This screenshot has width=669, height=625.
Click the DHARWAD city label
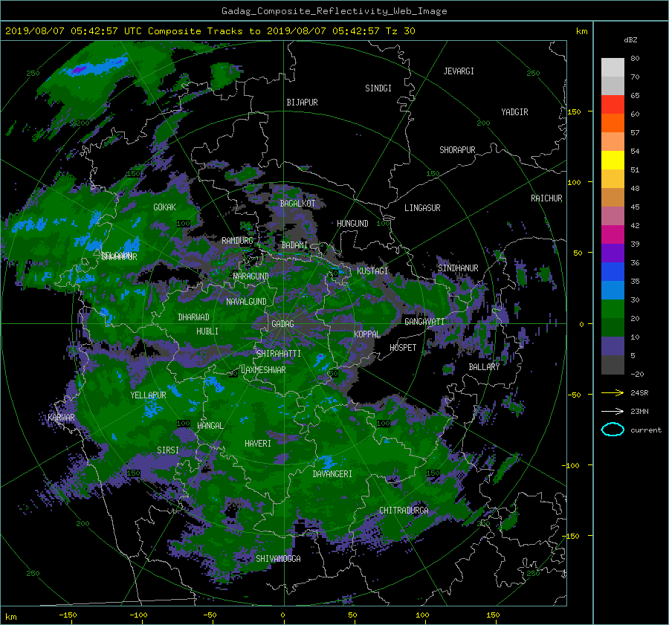pos(193,317)
